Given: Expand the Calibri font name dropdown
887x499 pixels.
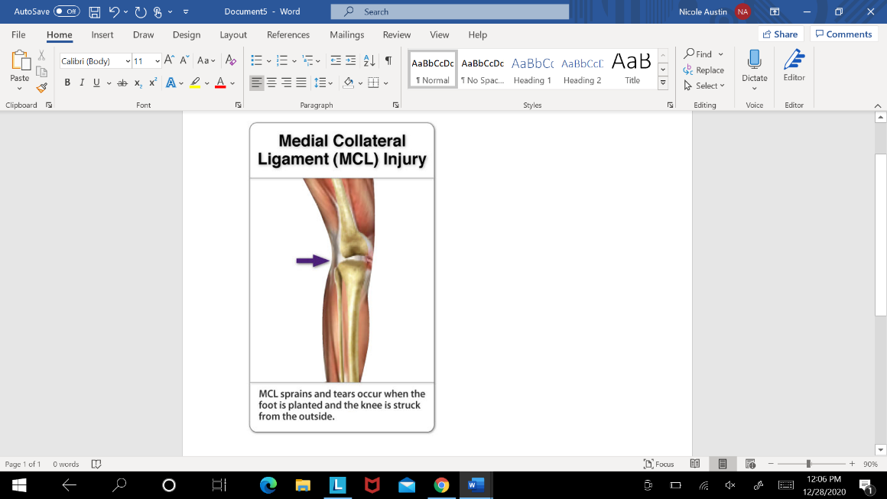Looking at the screenshot, I should click(128, 61).
